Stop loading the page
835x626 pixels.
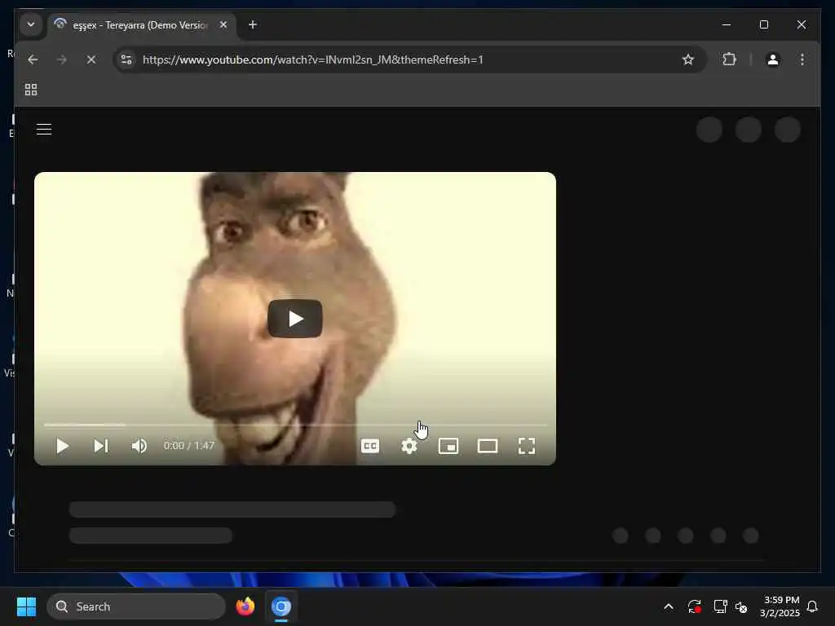pyautogui.click(x=91, y=60)
